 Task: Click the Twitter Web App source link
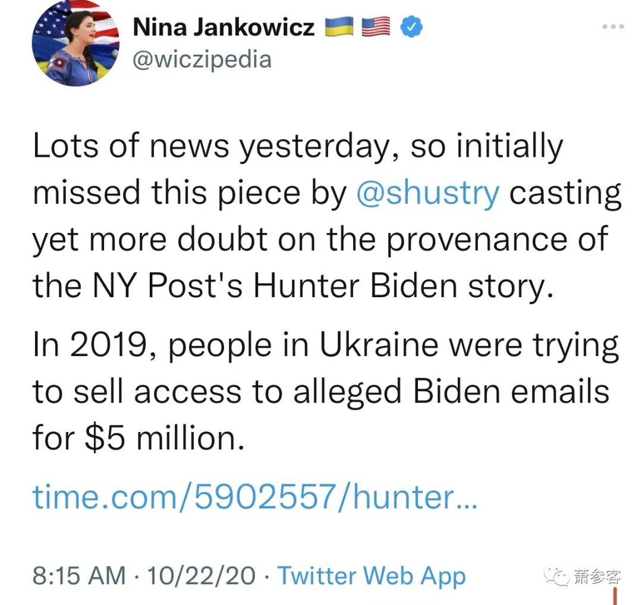click(x=372, y=575)
